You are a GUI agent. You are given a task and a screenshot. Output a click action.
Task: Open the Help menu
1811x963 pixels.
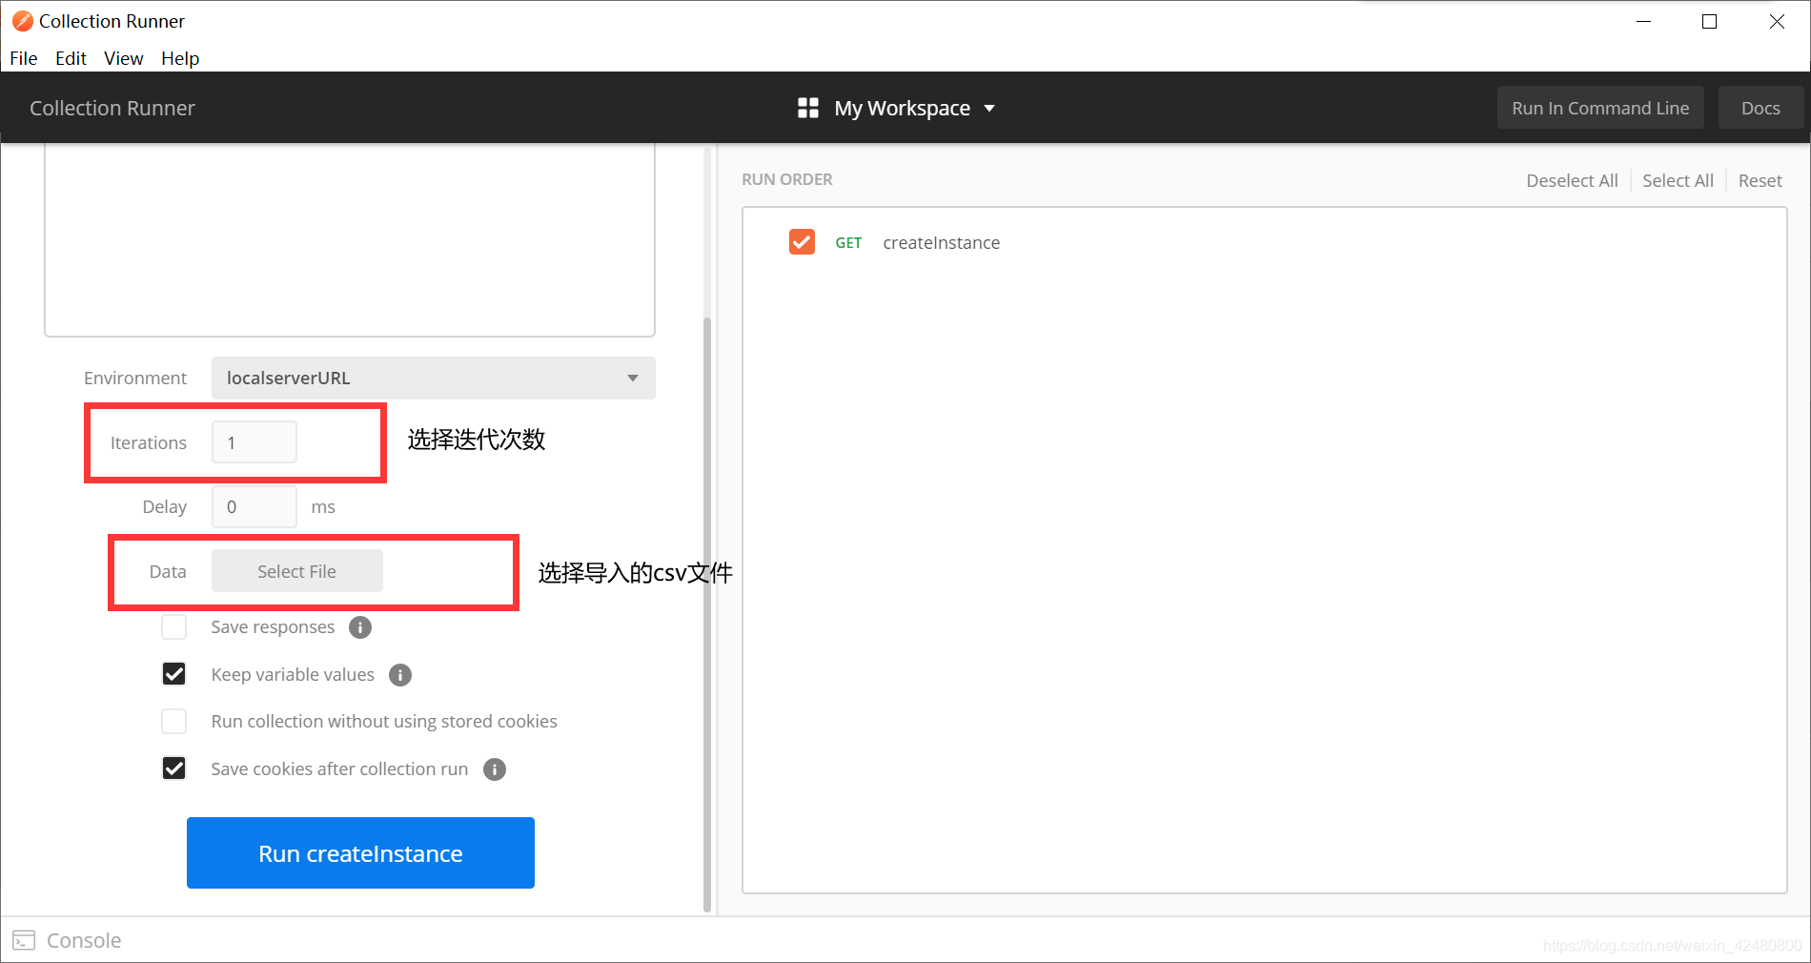point(180,58)
